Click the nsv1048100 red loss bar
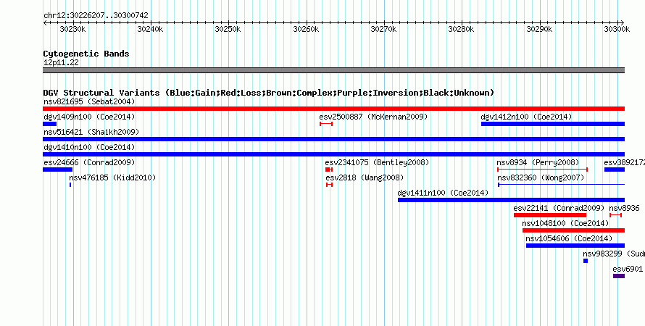645x326 pixels. click(573, 230)
